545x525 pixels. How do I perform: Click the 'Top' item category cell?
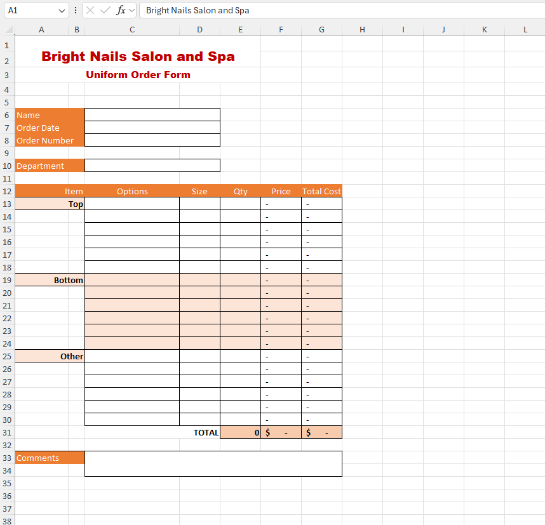point(50,204)
